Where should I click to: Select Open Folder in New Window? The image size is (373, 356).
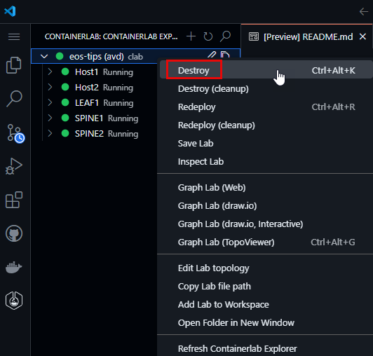pos(266,322)
